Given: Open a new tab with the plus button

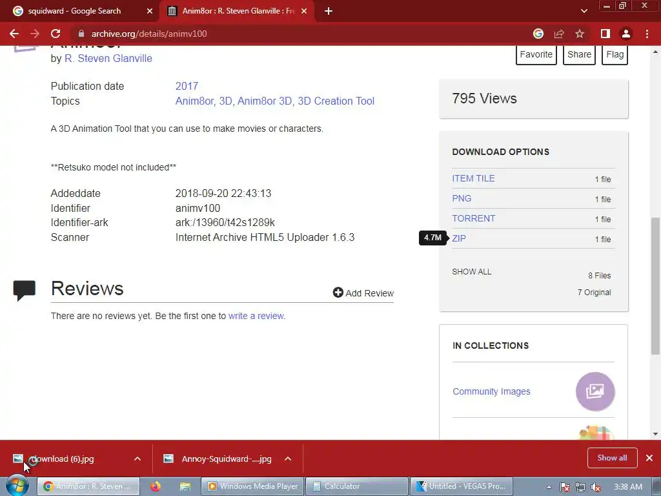Looking at the screenshot, I should 329,11.
